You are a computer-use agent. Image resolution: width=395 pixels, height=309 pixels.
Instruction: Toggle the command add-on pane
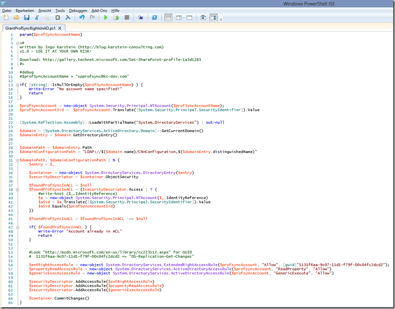213,17
